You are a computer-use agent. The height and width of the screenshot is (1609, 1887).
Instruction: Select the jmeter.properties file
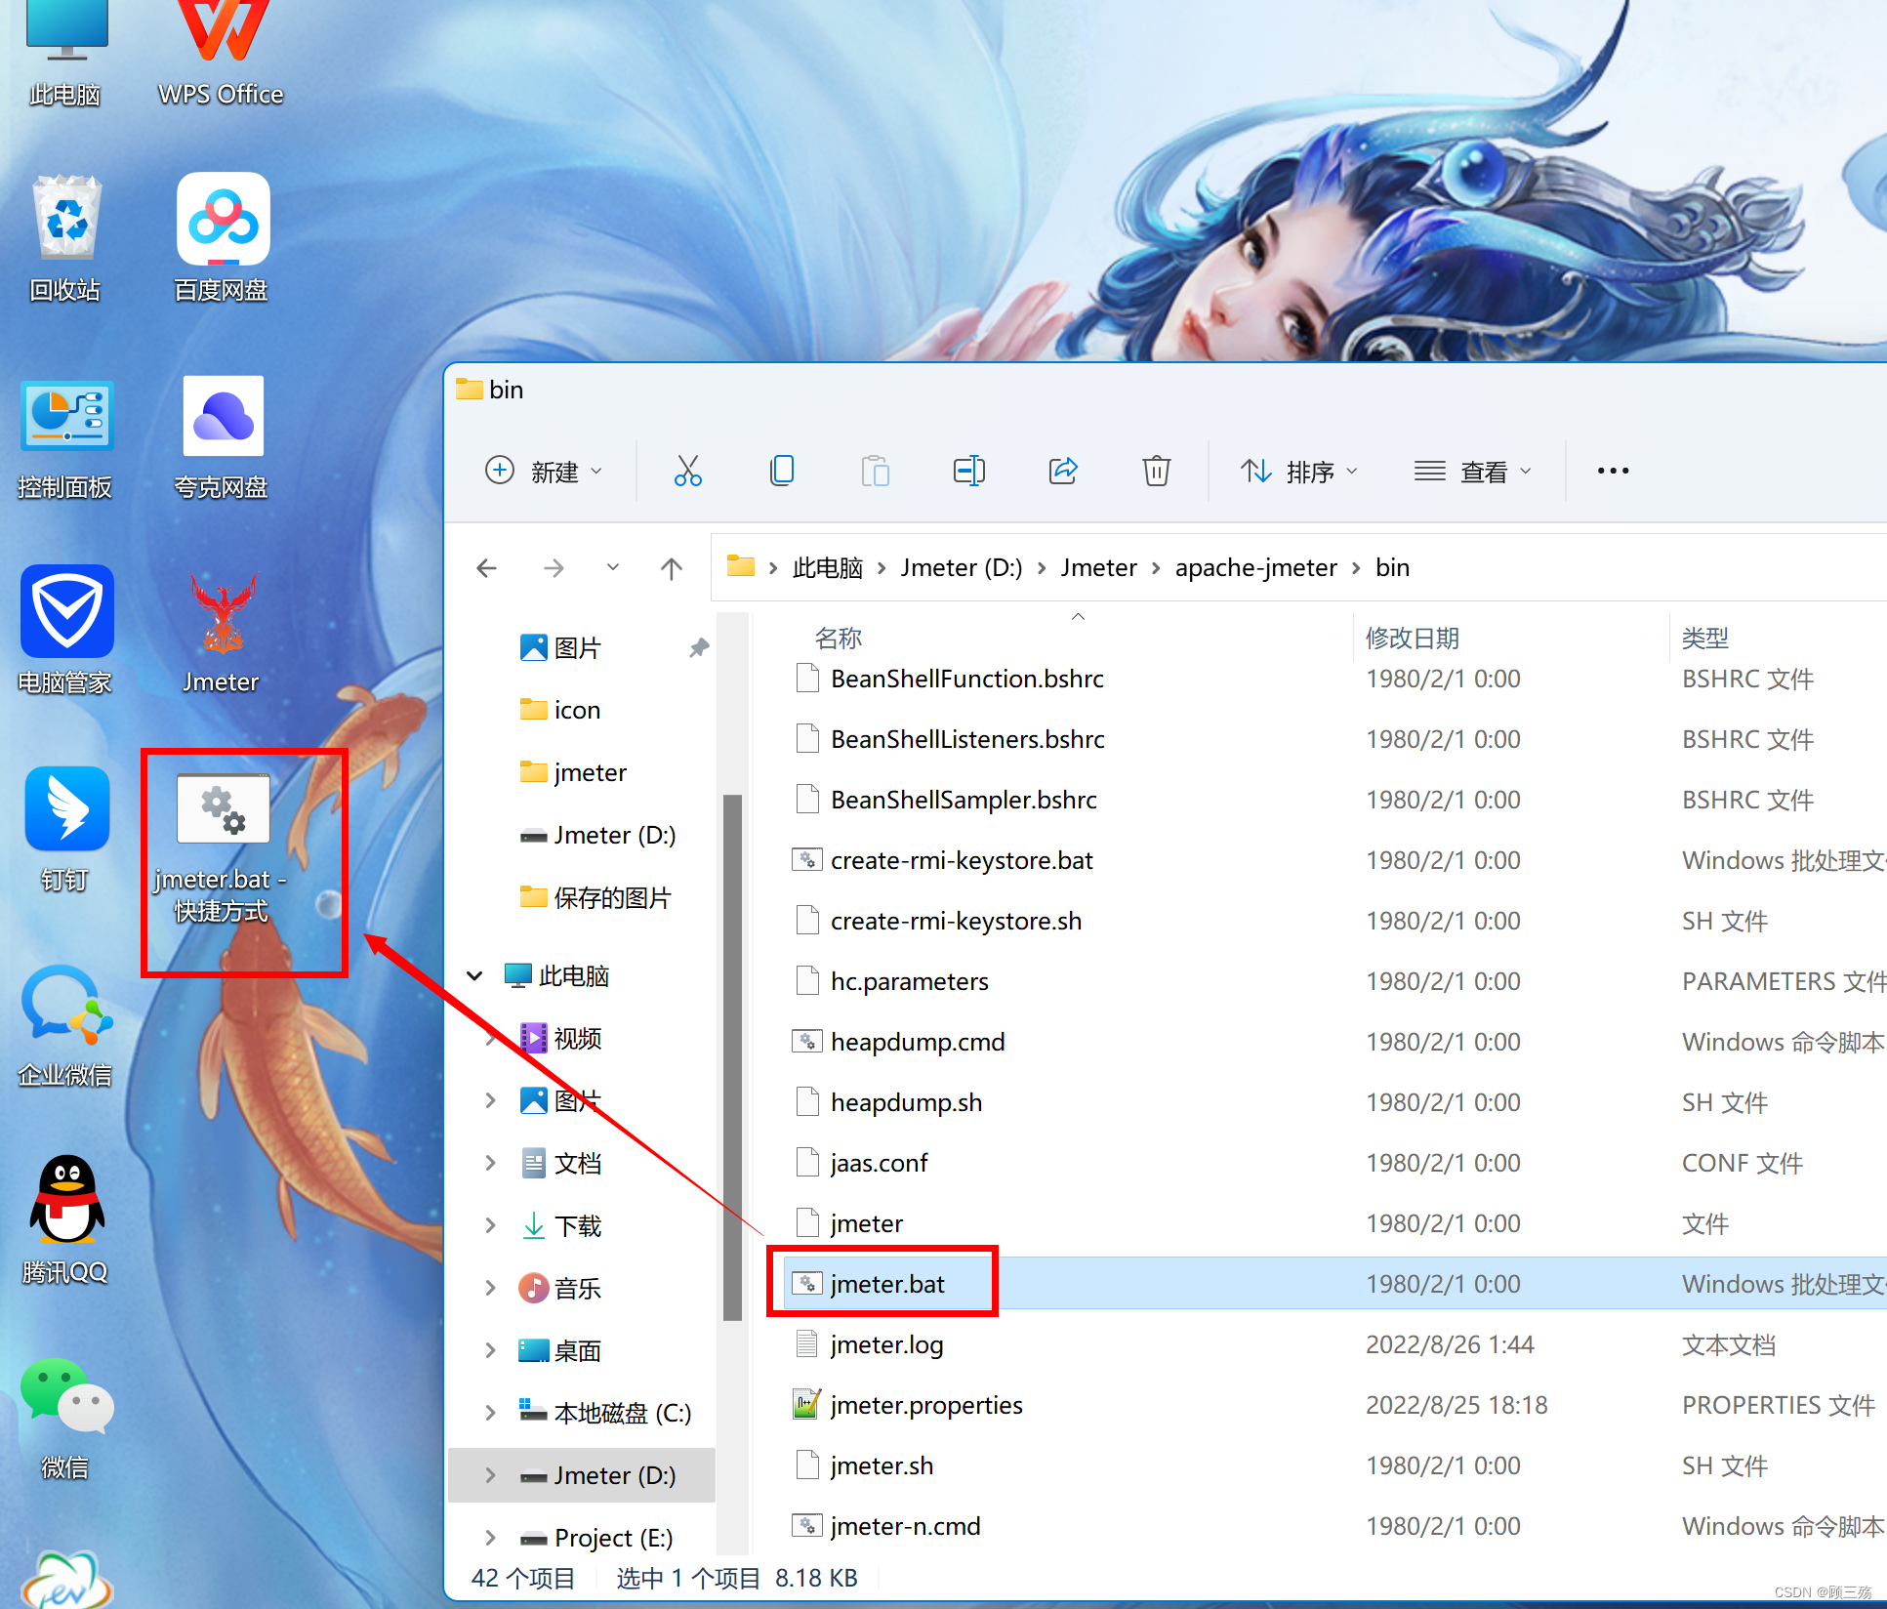(925, 1405)
